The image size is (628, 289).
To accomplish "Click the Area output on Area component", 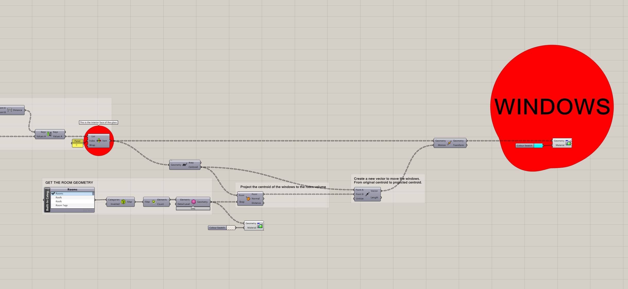I will coord(191,163).
